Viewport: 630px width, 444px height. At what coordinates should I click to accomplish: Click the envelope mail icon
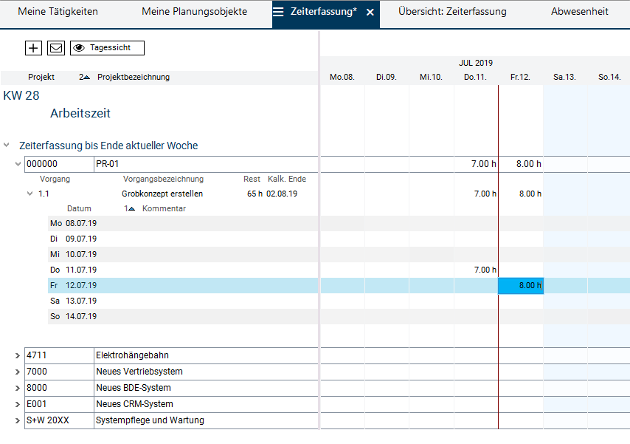point(56,48)
